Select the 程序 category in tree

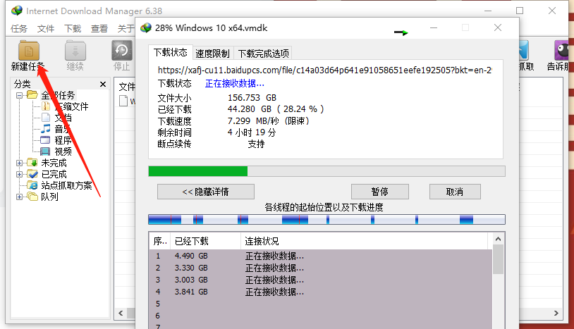tap(63, 140)
